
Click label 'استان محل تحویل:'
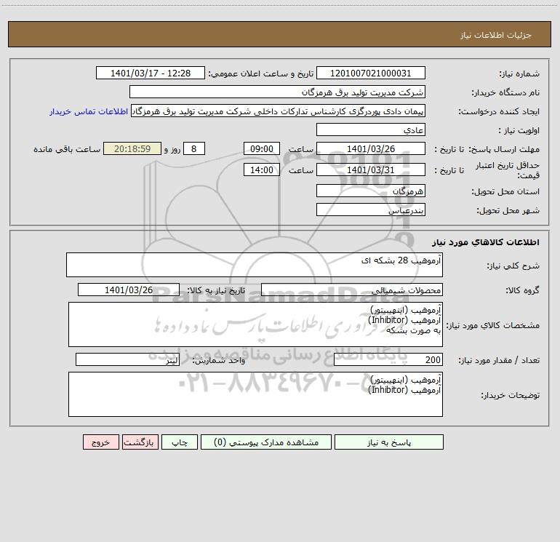click(x=505, y=191)
